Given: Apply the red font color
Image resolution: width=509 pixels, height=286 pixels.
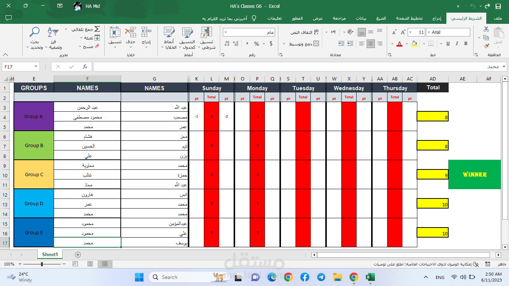Looking at the screenshot, I should 399,44.
